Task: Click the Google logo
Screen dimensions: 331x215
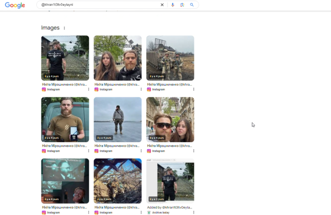Action: pos(15,5)
